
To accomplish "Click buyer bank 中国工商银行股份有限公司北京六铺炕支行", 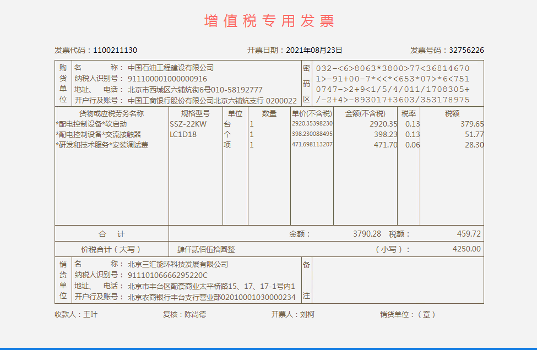I will pyautogui.click(x=196, y=101).
